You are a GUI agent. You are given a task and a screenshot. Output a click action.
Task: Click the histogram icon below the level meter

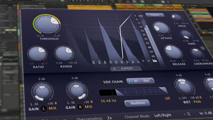[154, 61]
